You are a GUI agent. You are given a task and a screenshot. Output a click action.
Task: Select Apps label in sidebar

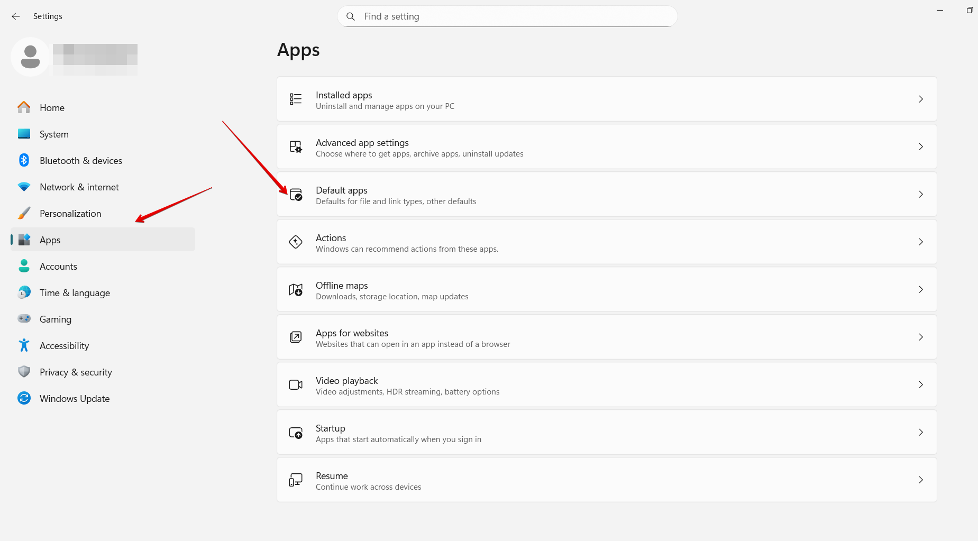(50, 240)
